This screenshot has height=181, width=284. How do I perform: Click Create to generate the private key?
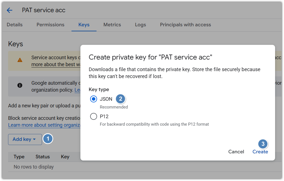(260, 152)
